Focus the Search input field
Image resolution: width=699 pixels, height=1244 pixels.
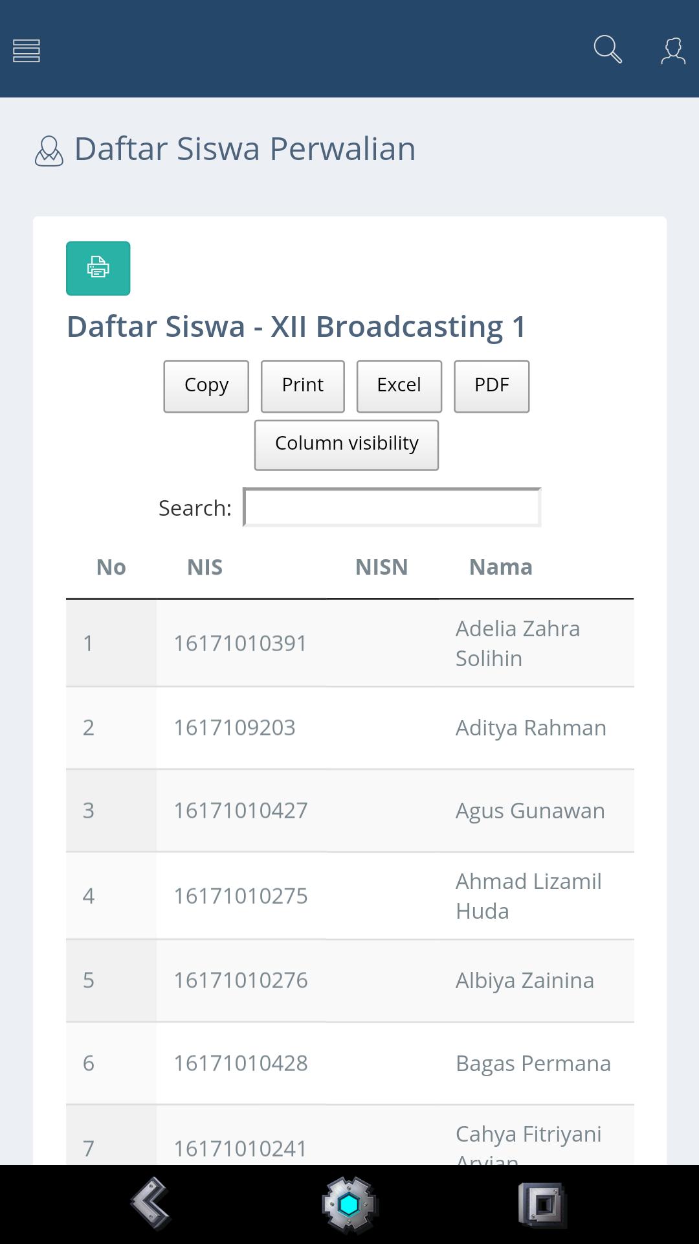coord(392,507)
